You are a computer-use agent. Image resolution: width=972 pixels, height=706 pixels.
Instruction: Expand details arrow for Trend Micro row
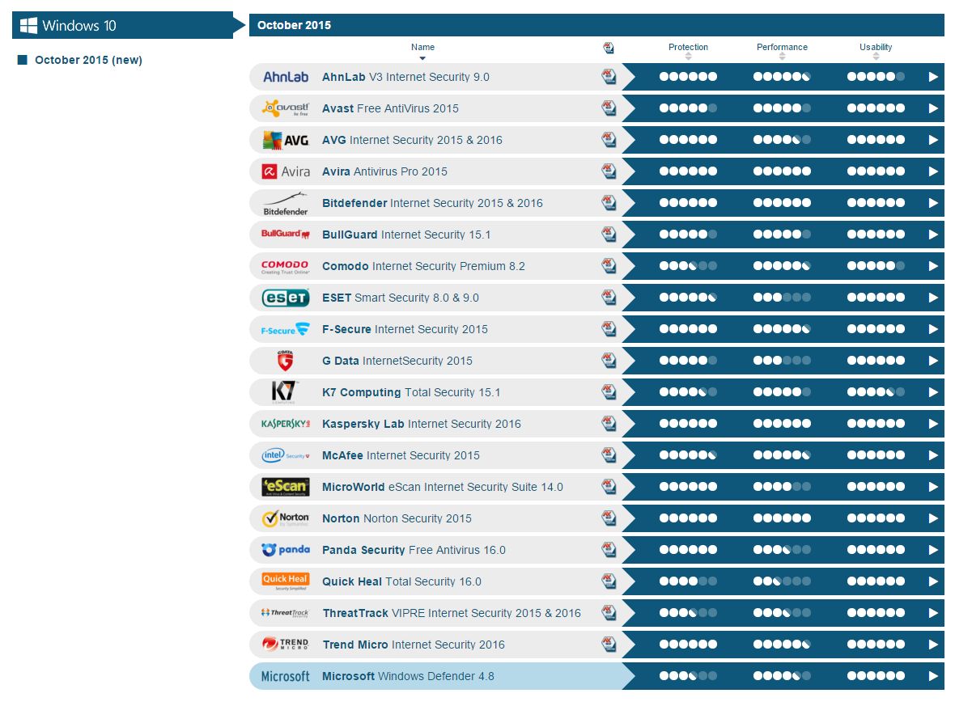click(933, 645)
